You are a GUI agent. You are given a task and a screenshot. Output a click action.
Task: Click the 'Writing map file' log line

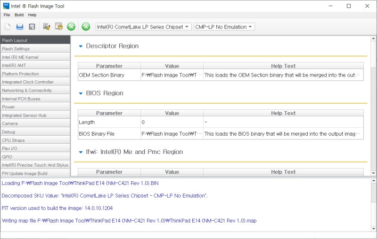click(x=129, y=221)
